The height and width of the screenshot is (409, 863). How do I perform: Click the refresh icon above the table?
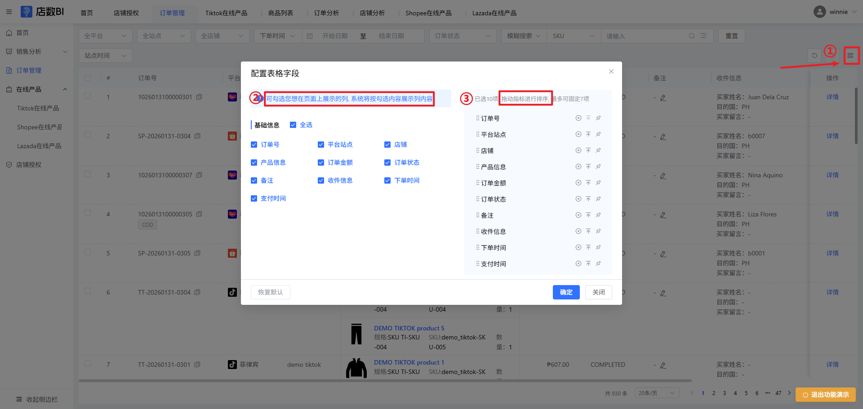pyautogui.click(x=814, y=56)
